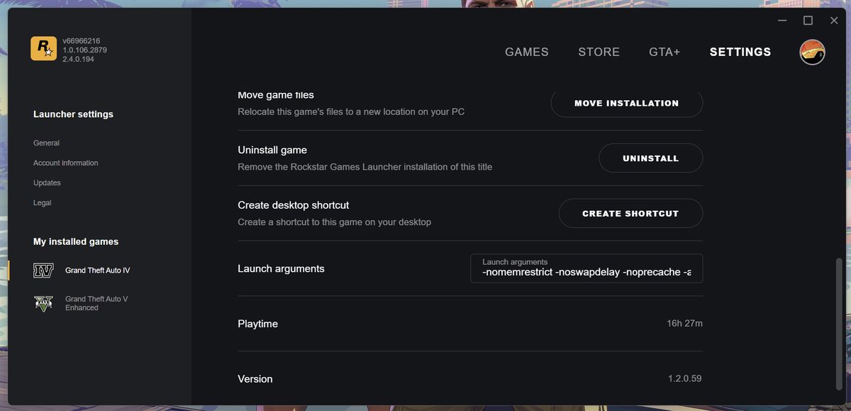Focus the Launch arguments input field
This screenshot has width=851, height=411.
586,268
